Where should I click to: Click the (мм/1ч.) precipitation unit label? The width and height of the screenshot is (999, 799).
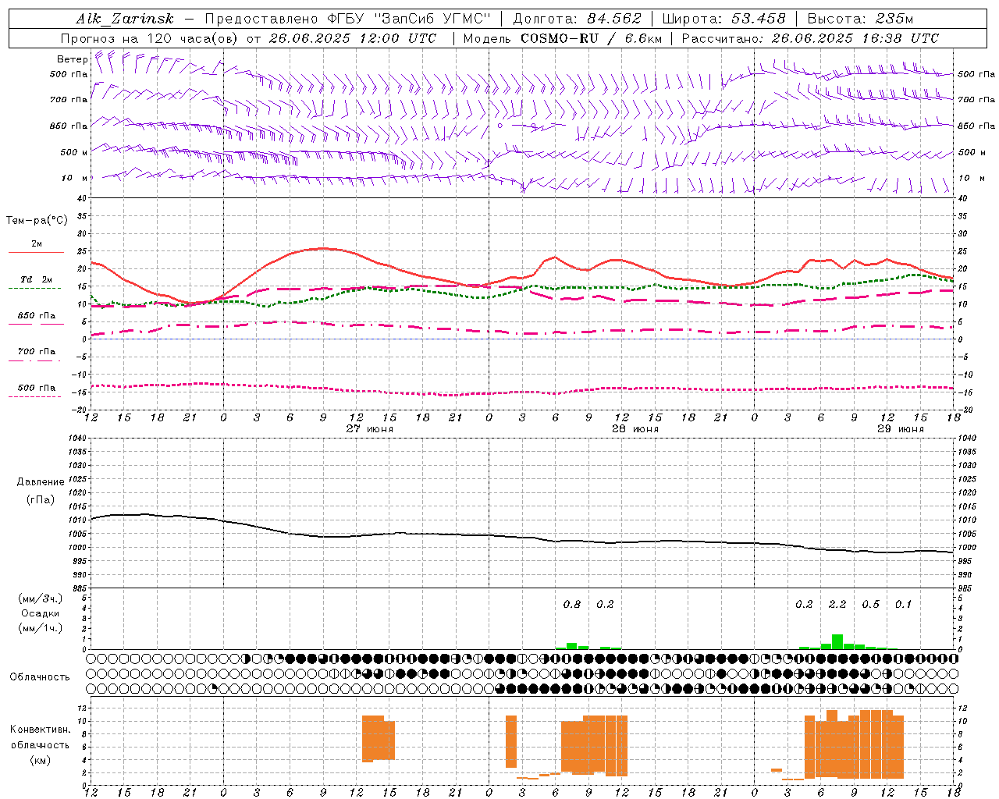click(40, 628)
